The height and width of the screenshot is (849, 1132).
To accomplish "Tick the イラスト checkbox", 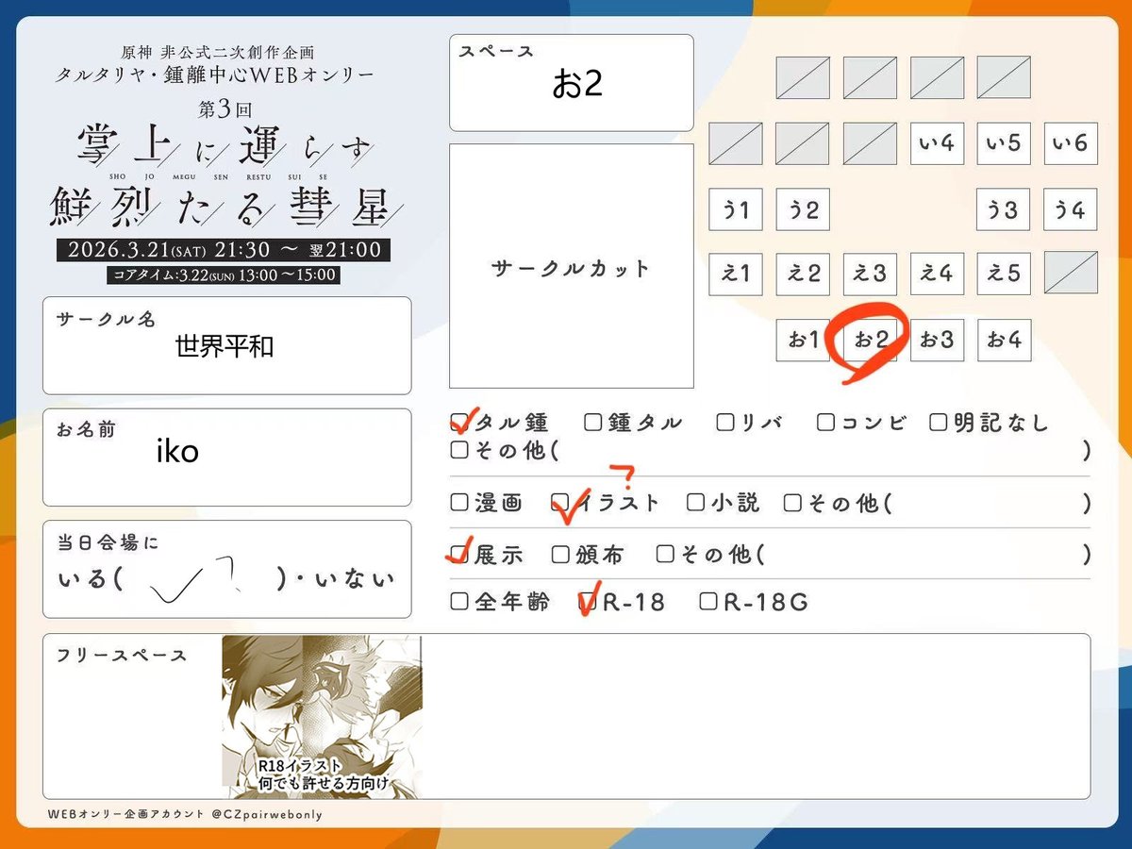I will point(560,502).
